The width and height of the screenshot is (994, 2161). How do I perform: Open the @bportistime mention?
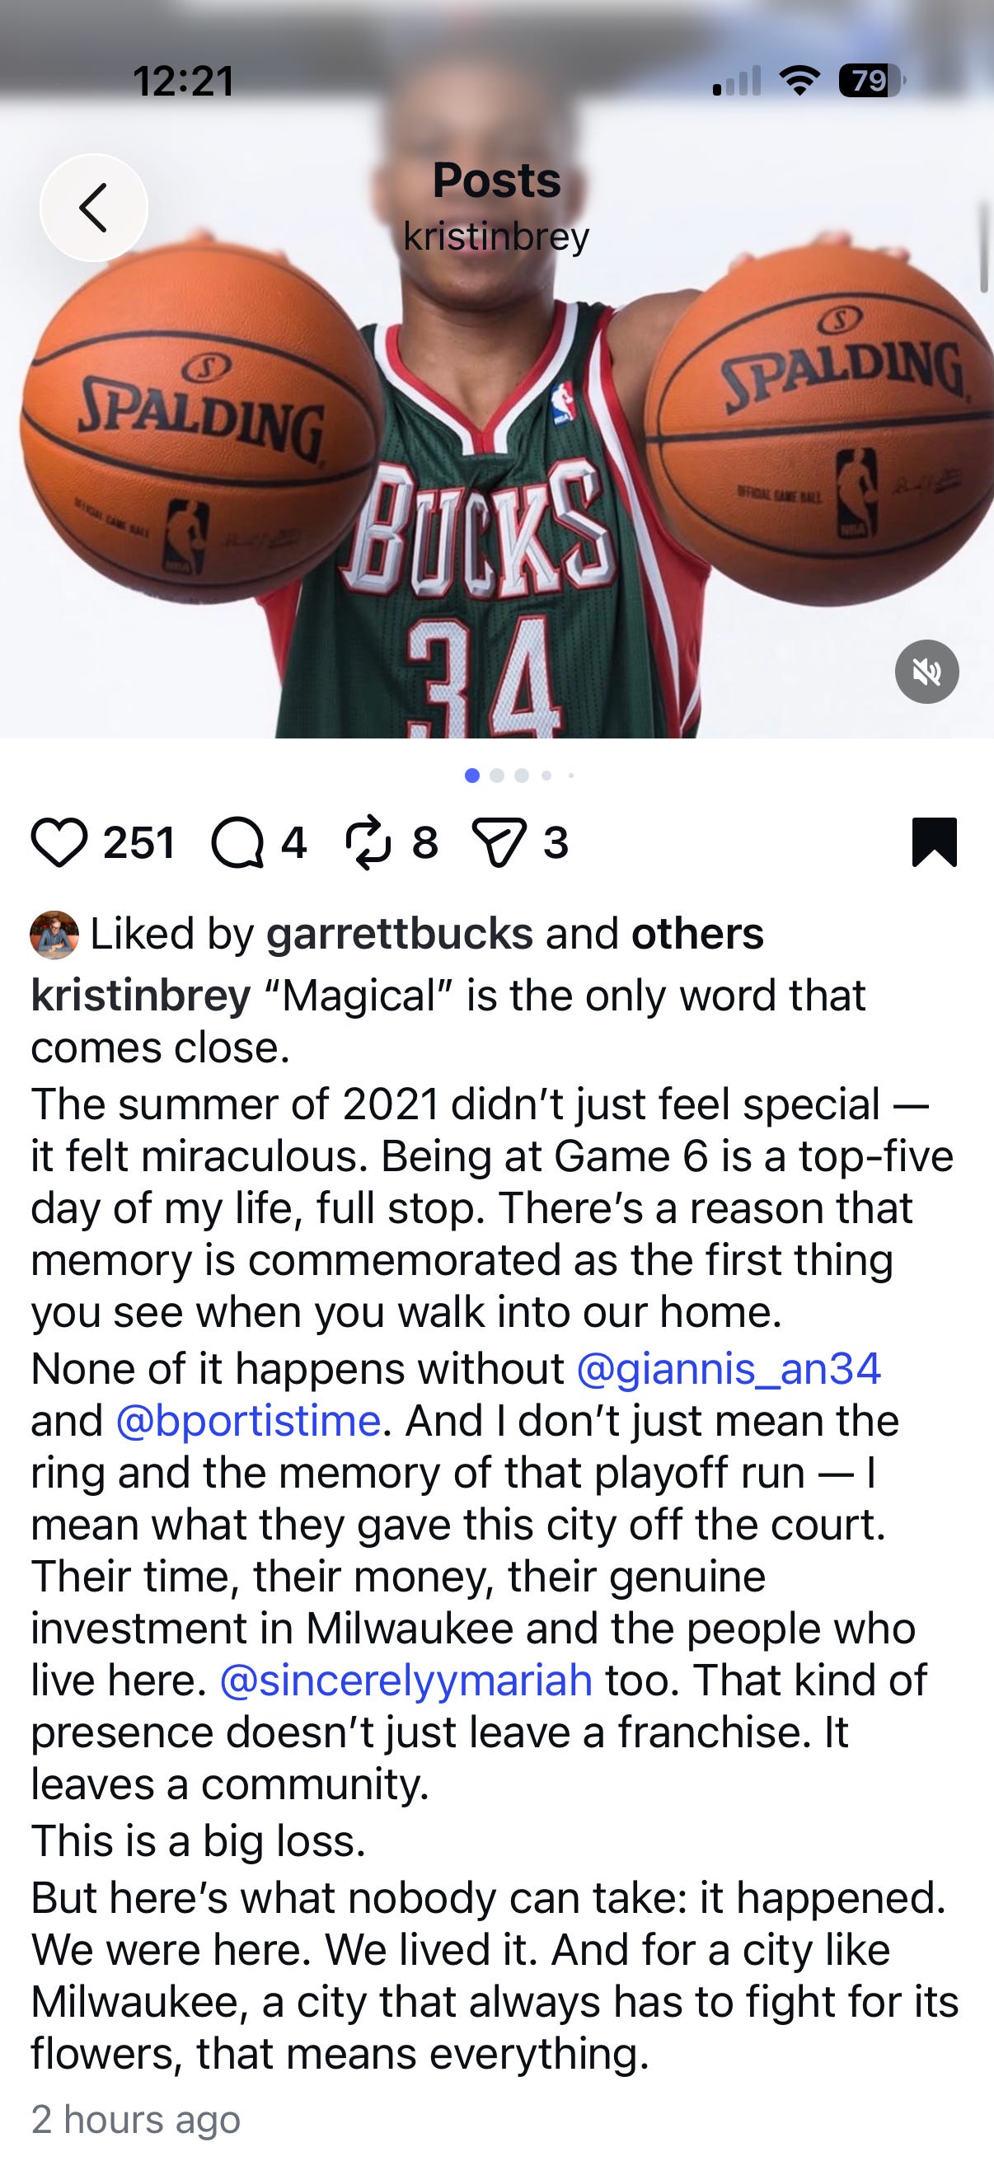coord(248,1420)
